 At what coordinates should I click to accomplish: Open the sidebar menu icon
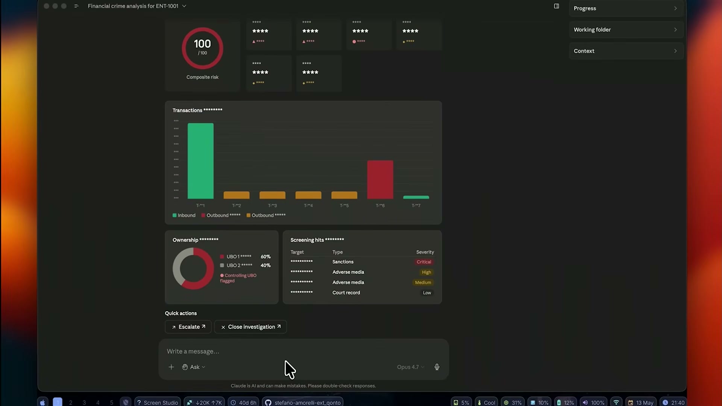[x=76, y=6]
